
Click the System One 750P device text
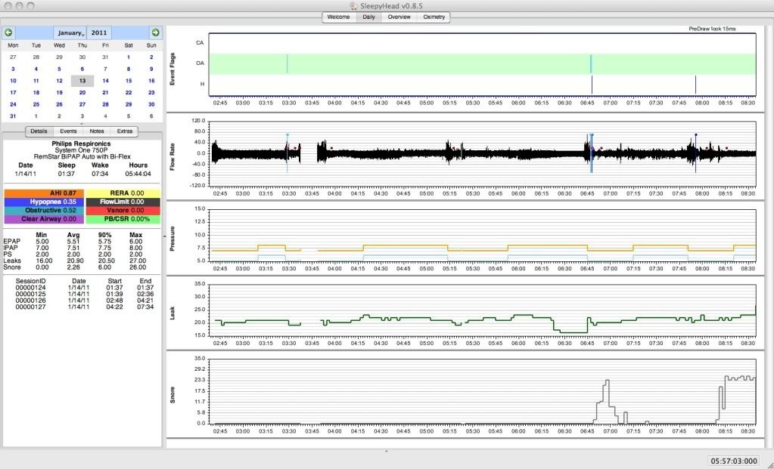(82, 150)
